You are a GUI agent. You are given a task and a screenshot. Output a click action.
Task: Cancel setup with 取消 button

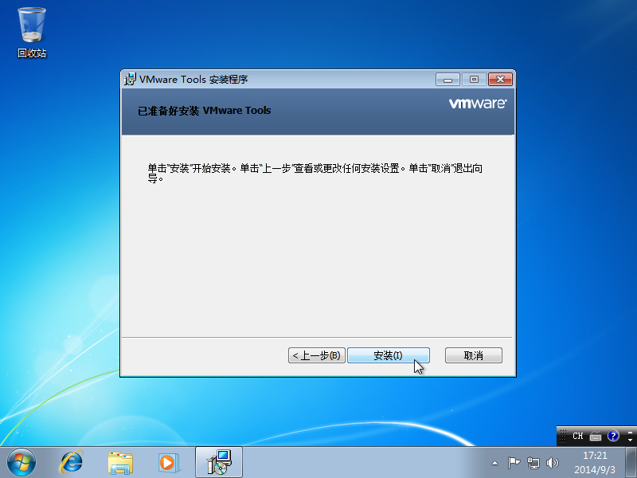[x=474, y=355]
